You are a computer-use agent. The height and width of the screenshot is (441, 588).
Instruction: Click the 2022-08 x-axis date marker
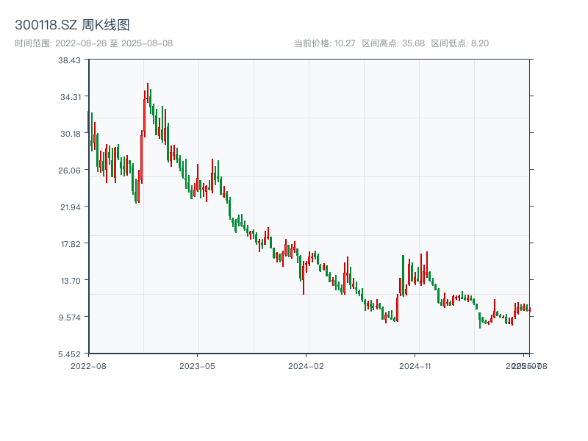coord(88,365)
